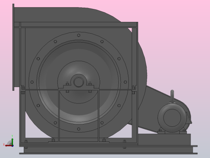Screen dimensions: 210x158
Task: Select the red X axis arrow
Action: tap(8, 146)
